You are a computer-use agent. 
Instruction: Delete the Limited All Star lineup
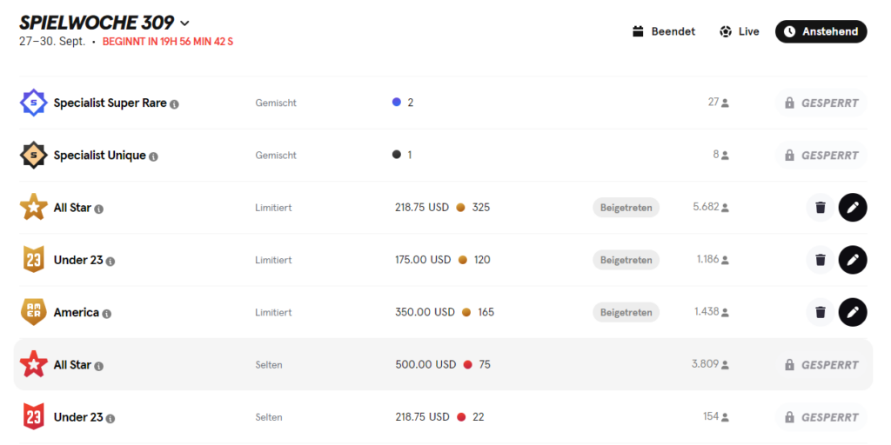820,208
